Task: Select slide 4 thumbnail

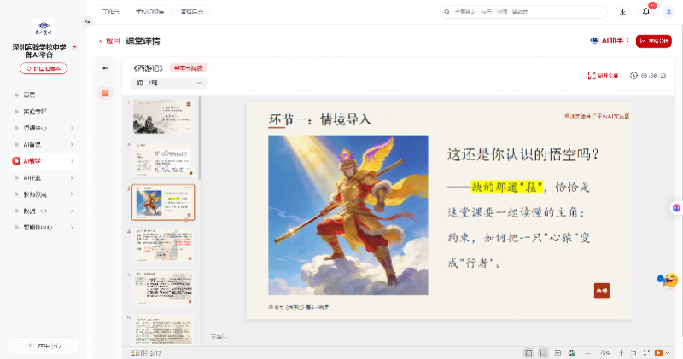Action: pyautogui.click(x=163, y=246)
